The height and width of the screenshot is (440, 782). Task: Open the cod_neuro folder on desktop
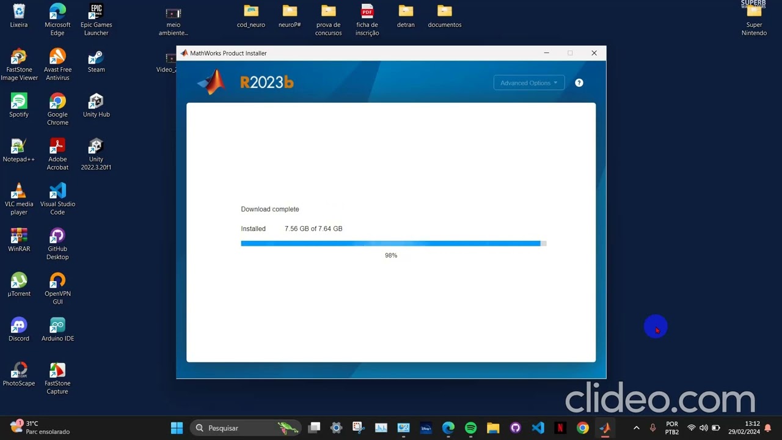pos(251,16)
